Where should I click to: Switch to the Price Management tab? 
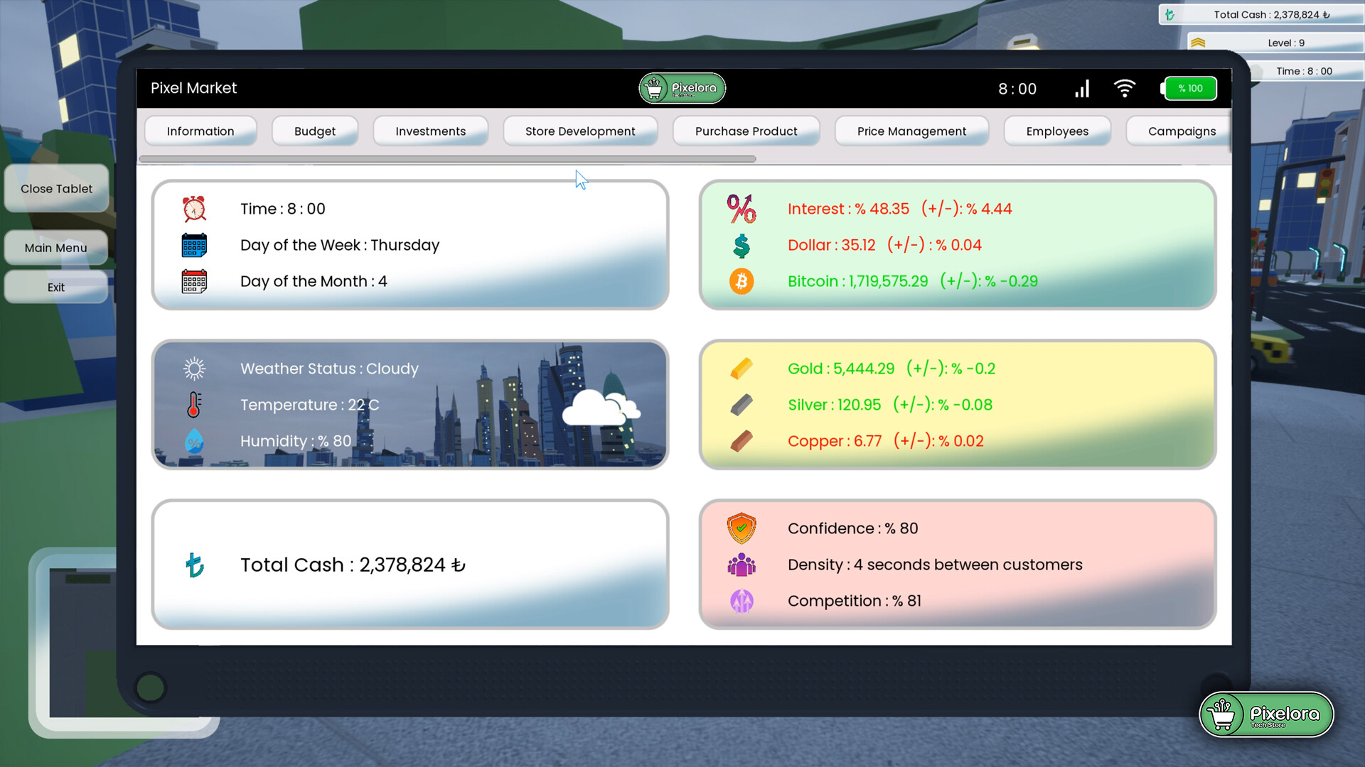tap(911, 131)
